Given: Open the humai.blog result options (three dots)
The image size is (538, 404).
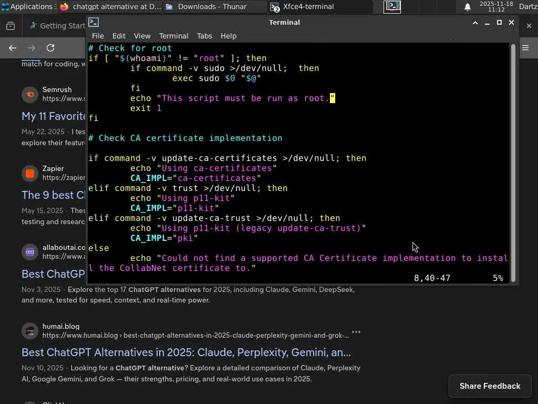Looking at the screenshot, I should point(356,332).
